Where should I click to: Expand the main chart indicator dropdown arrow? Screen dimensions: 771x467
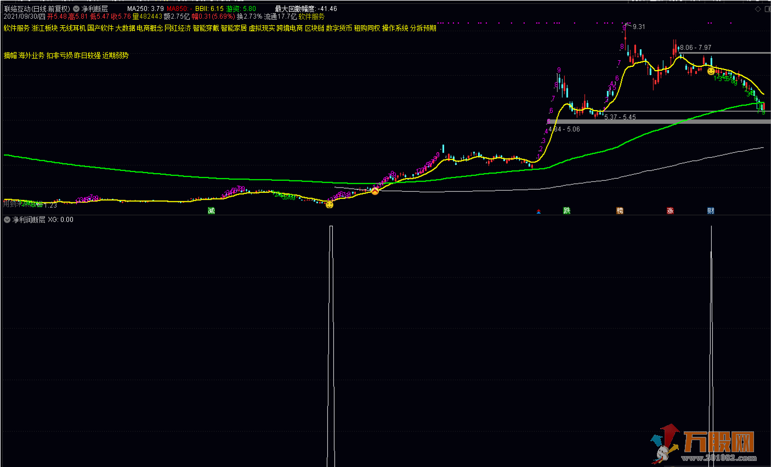pyautogui.click(x=76, y=9)
